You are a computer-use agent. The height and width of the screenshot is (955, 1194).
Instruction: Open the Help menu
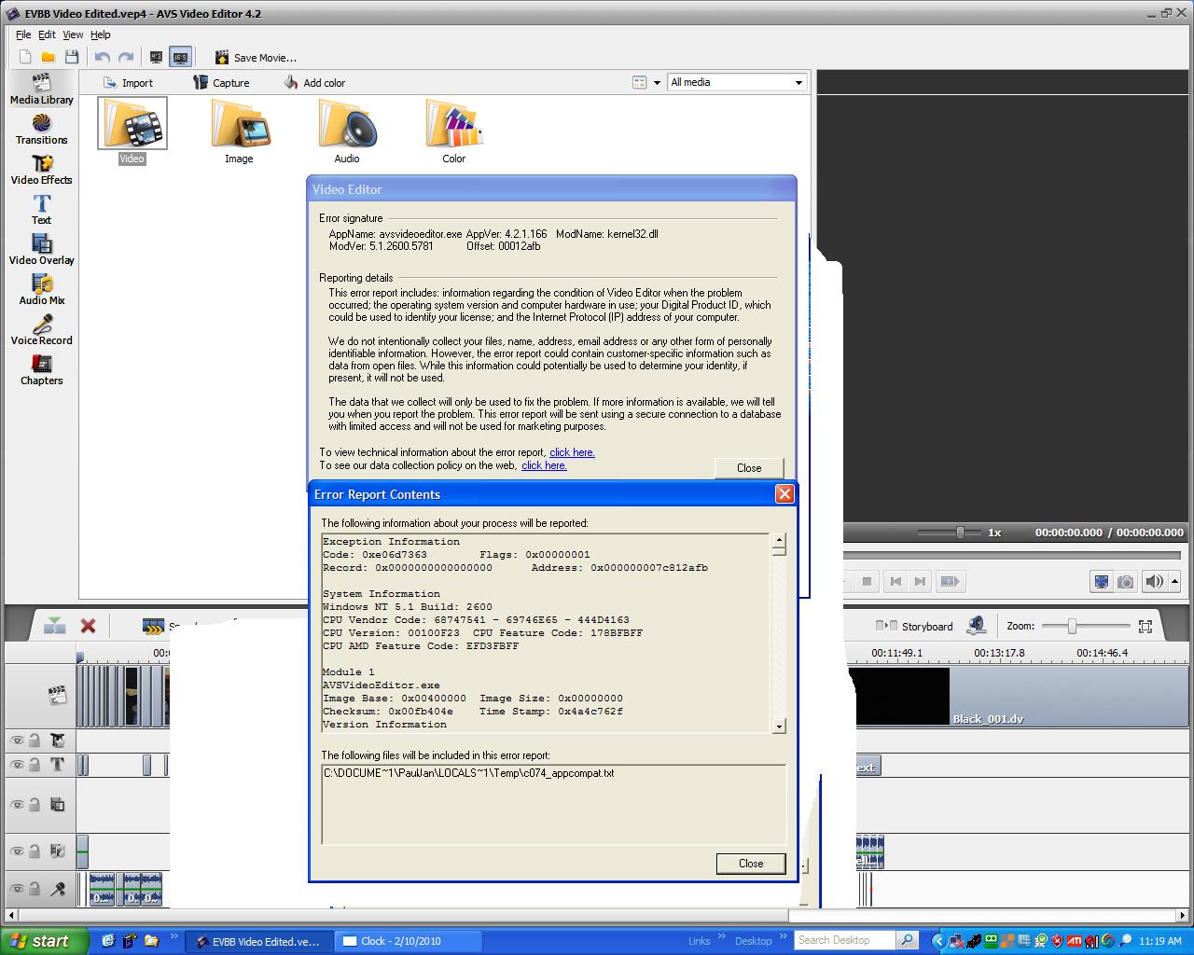[x=100, y=35]
